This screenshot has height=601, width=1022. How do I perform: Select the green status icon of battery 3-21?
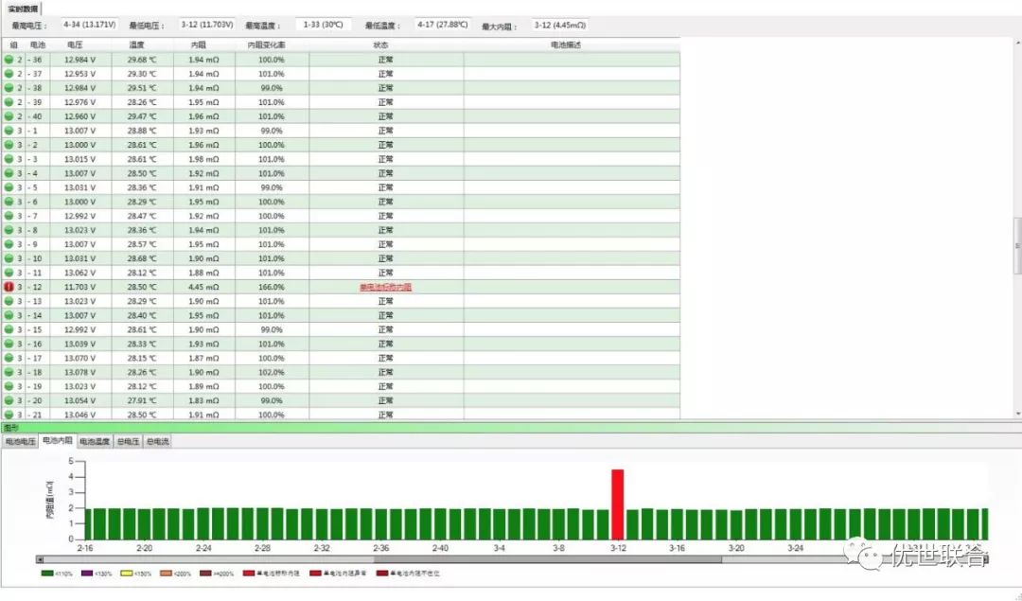click(x=9, y=415)
